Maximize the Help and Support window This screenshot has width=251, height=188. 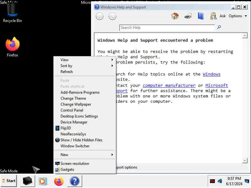[x=239, y=7]
